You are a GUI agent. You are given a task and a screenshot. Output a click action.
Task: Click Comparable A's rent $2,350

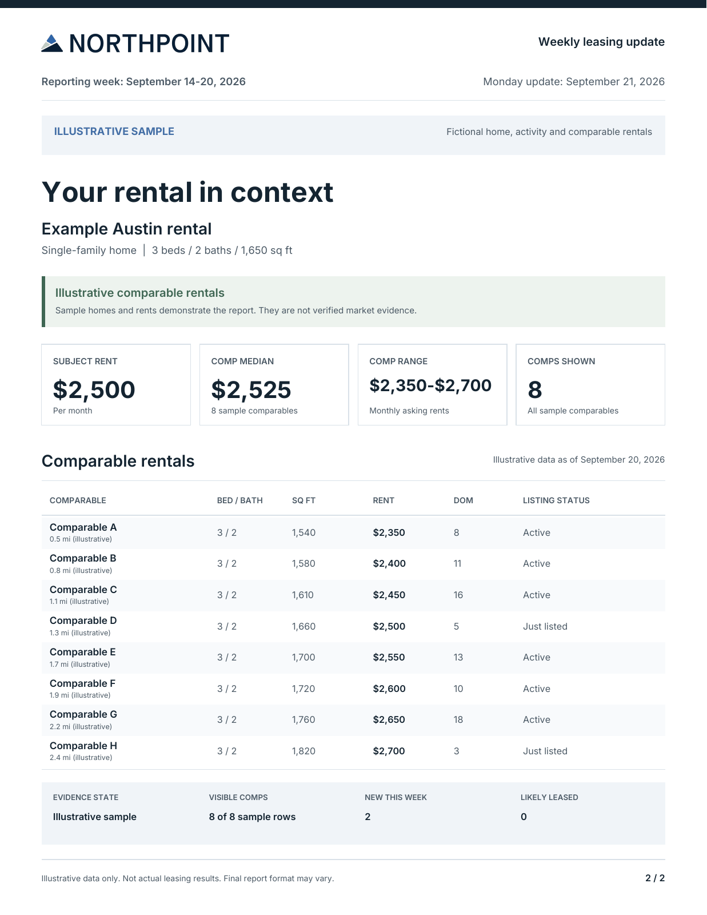389,532
